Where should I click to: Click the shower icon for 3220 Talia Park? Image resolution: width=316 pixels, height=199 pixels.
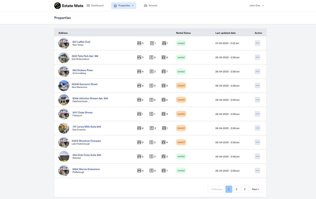152,57
